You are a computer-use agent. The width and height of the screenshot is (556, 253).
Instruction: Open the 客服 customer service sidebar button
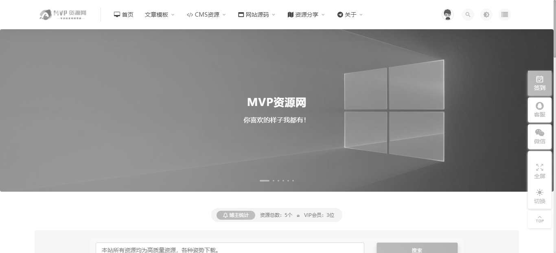click(x=540, y=110)
